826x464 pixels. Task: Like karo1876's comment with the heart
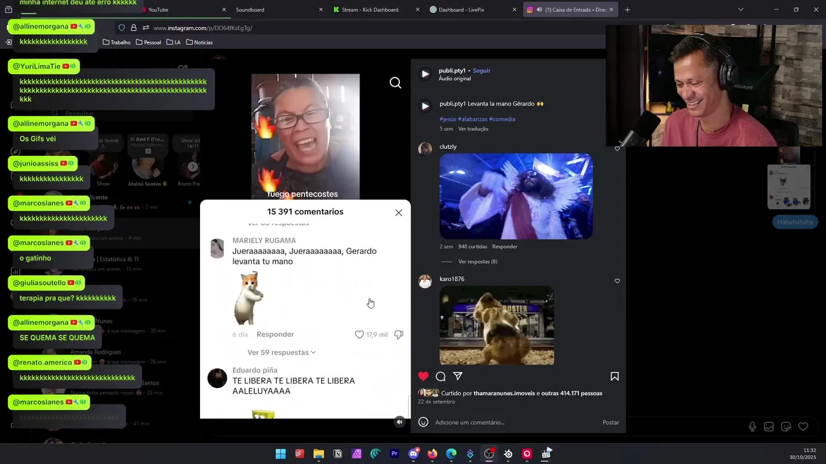click(x=617, y=281)
